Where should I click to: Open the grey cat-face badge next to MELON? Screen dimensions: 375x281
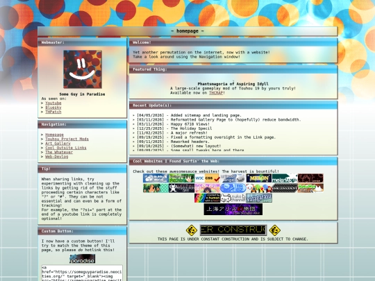(233, 178)
